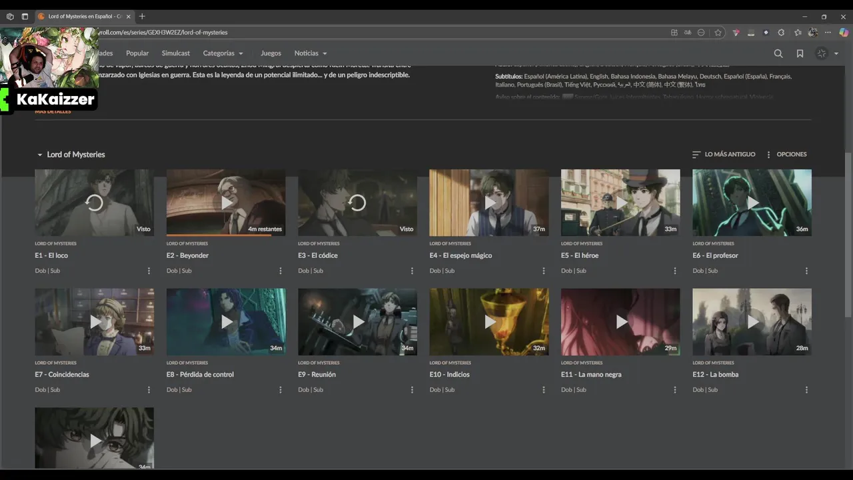Image resolution: width=853 pixels, height=480 pixels.
Task: Open options menu for E5 - El héroe
Action: (675, 271)
